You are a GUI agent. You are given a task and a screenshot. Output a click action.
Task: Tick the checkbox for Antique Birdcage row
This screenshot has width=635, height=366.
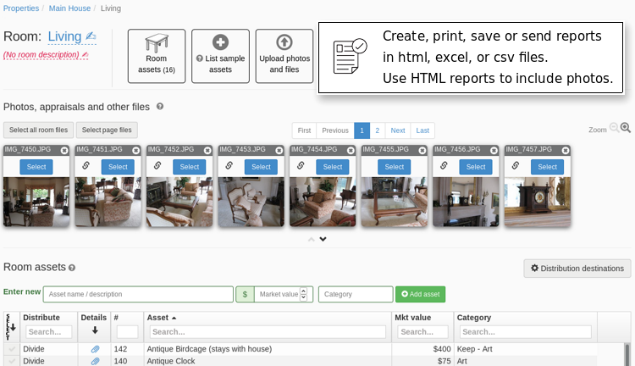pos(12,349)
